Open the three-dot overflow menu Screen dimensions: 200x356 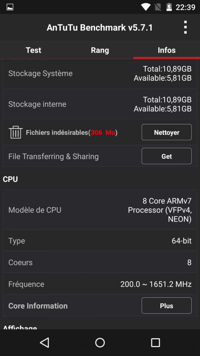(185, 27)
